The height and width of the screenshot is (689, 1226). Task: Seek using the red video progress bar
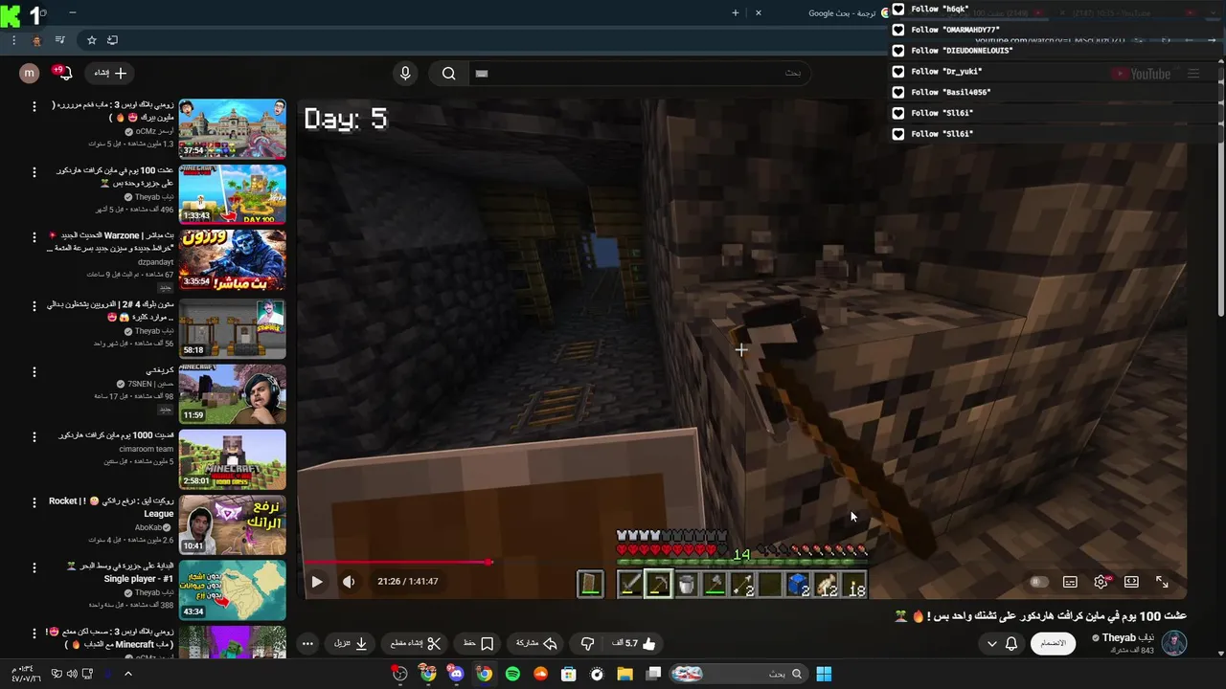coord(742,562)
